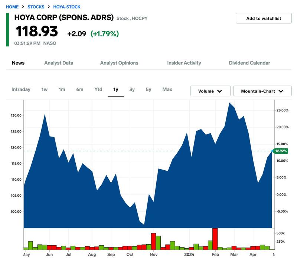Image resolution: width=297 pixels, height=262 pixels.
Task: Open the Volume dropdown
Action: (x=210, y=91)
